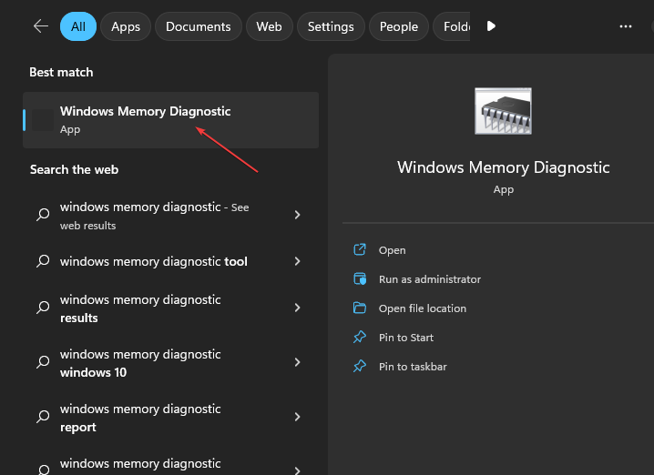Open Windows Memory Diagnostic best match result

tap(170, 120)
